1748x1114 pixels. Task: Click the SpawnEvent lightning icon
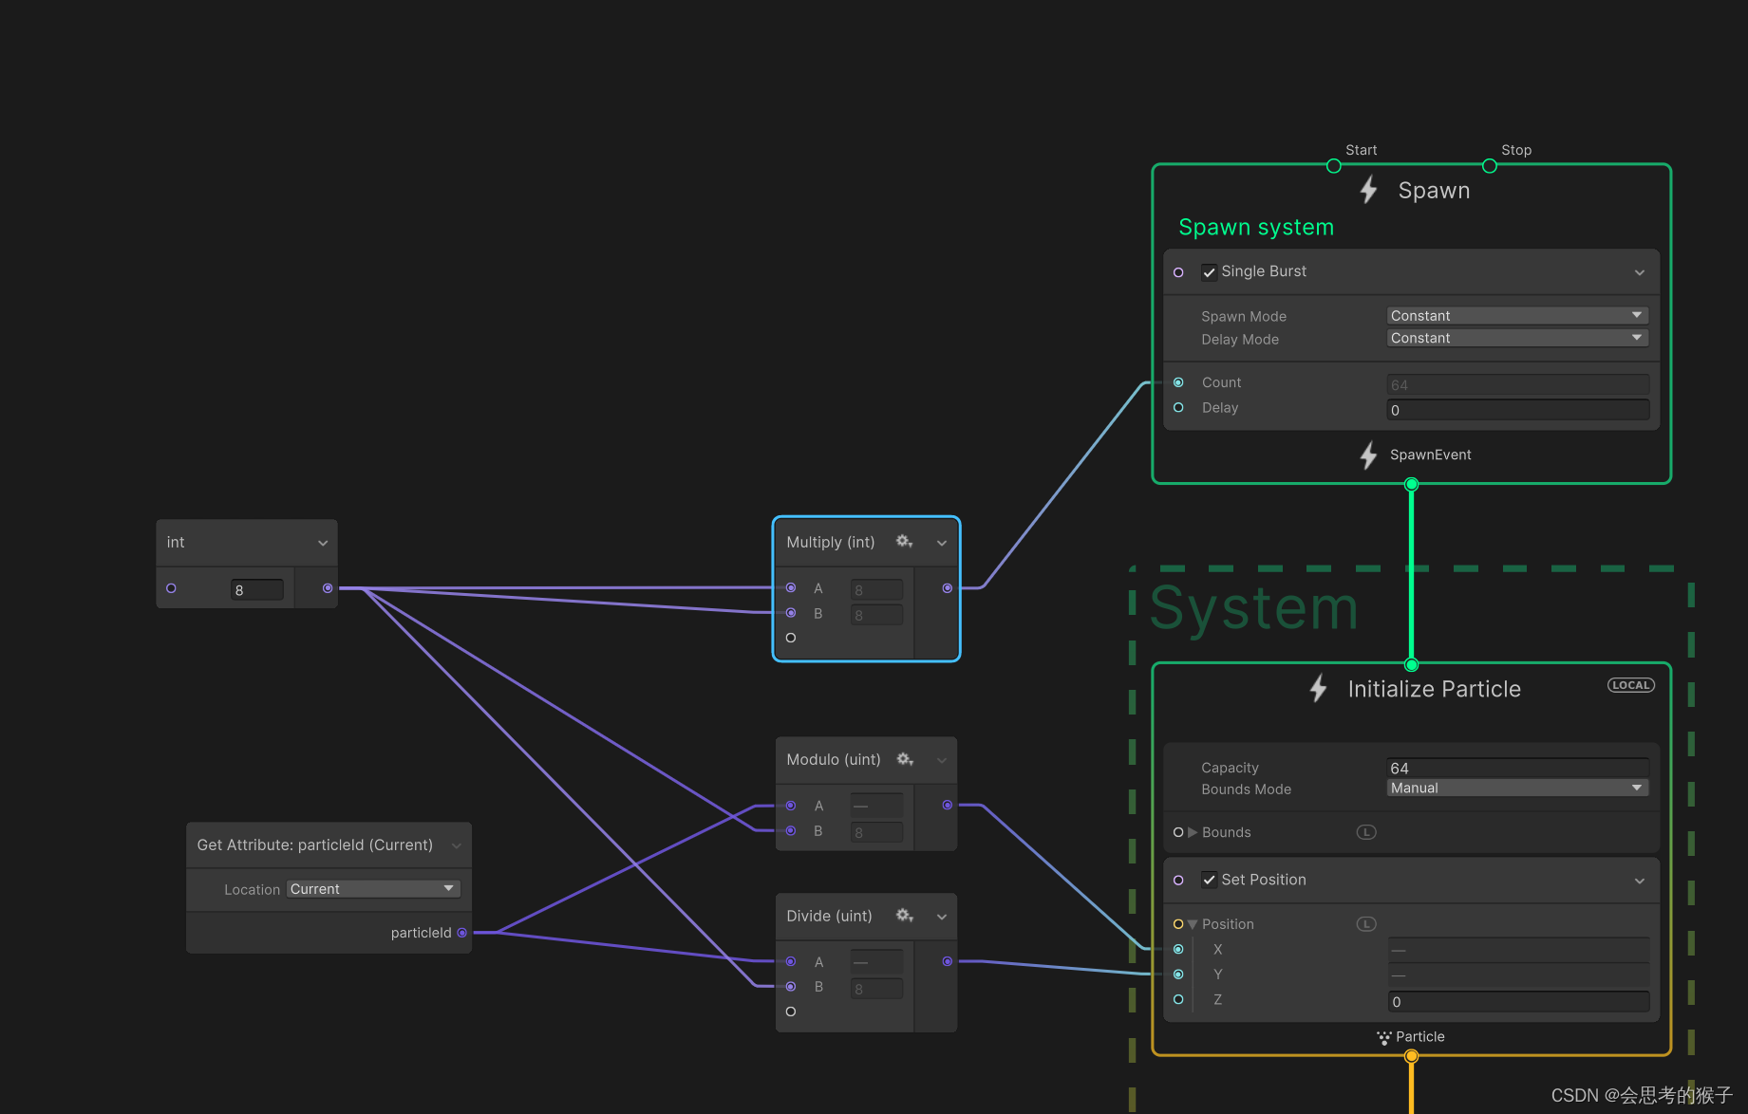(1367, 455)
